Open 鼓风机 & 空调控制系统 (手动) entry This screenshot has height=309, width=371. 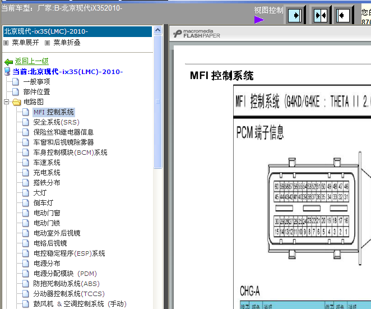[x=80, y=304]
